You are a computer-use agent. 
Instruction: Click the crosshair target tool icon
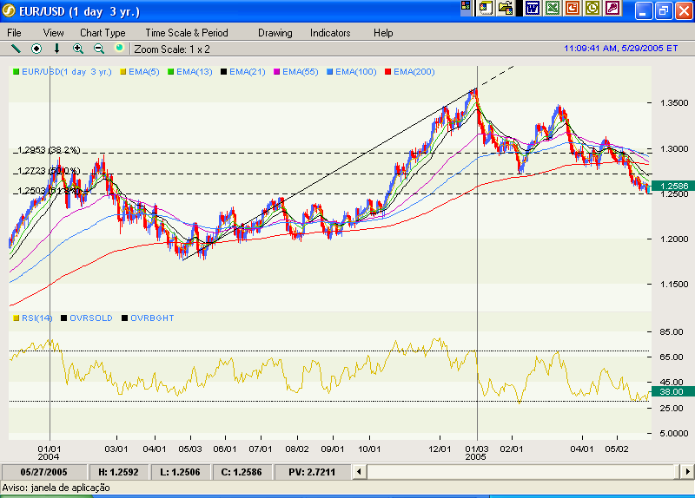pyautogui.click(x=36, y=49)
